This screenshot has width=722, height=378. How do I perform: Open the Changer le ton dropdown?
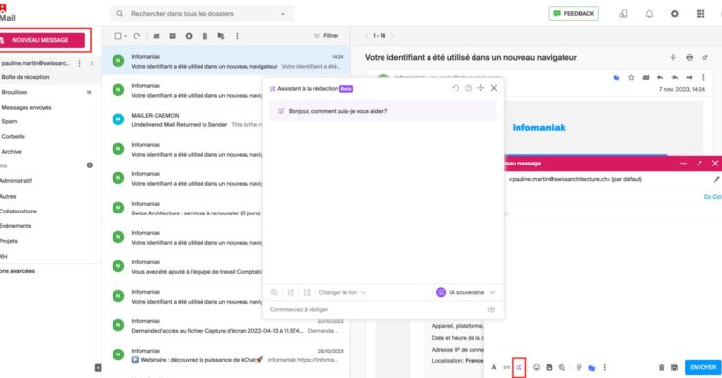(x=342, y=292)
